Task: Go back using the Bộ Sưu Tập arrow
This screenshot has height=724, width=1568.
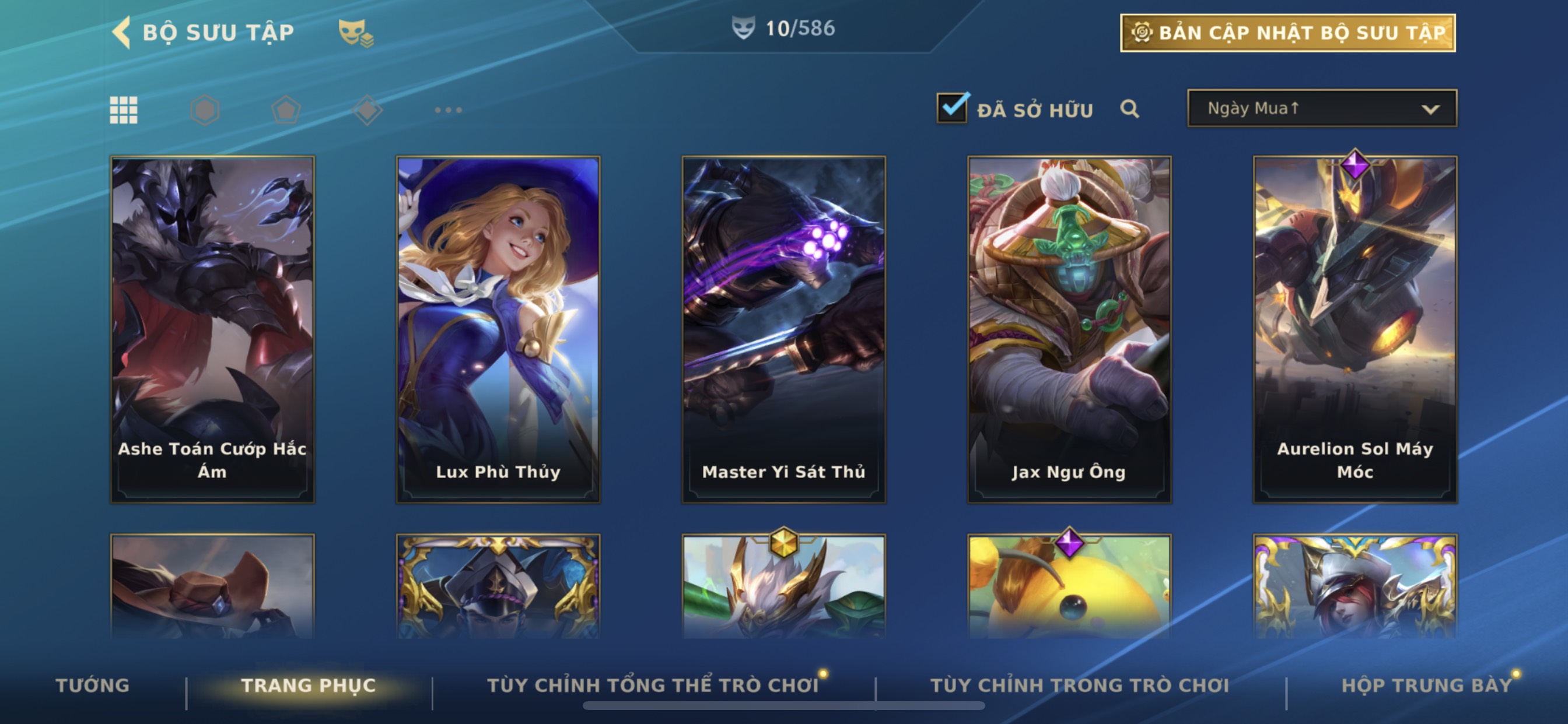Action: 121,31
